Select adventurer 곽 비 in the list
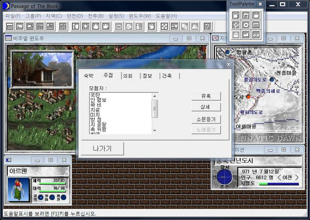 pyautogui.click(x=121, y=105)
